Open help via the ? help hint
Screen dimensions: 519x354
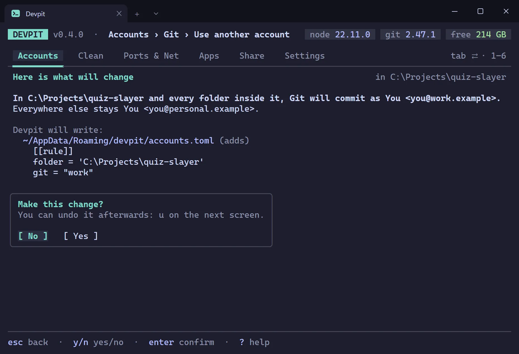pos(254,342)
